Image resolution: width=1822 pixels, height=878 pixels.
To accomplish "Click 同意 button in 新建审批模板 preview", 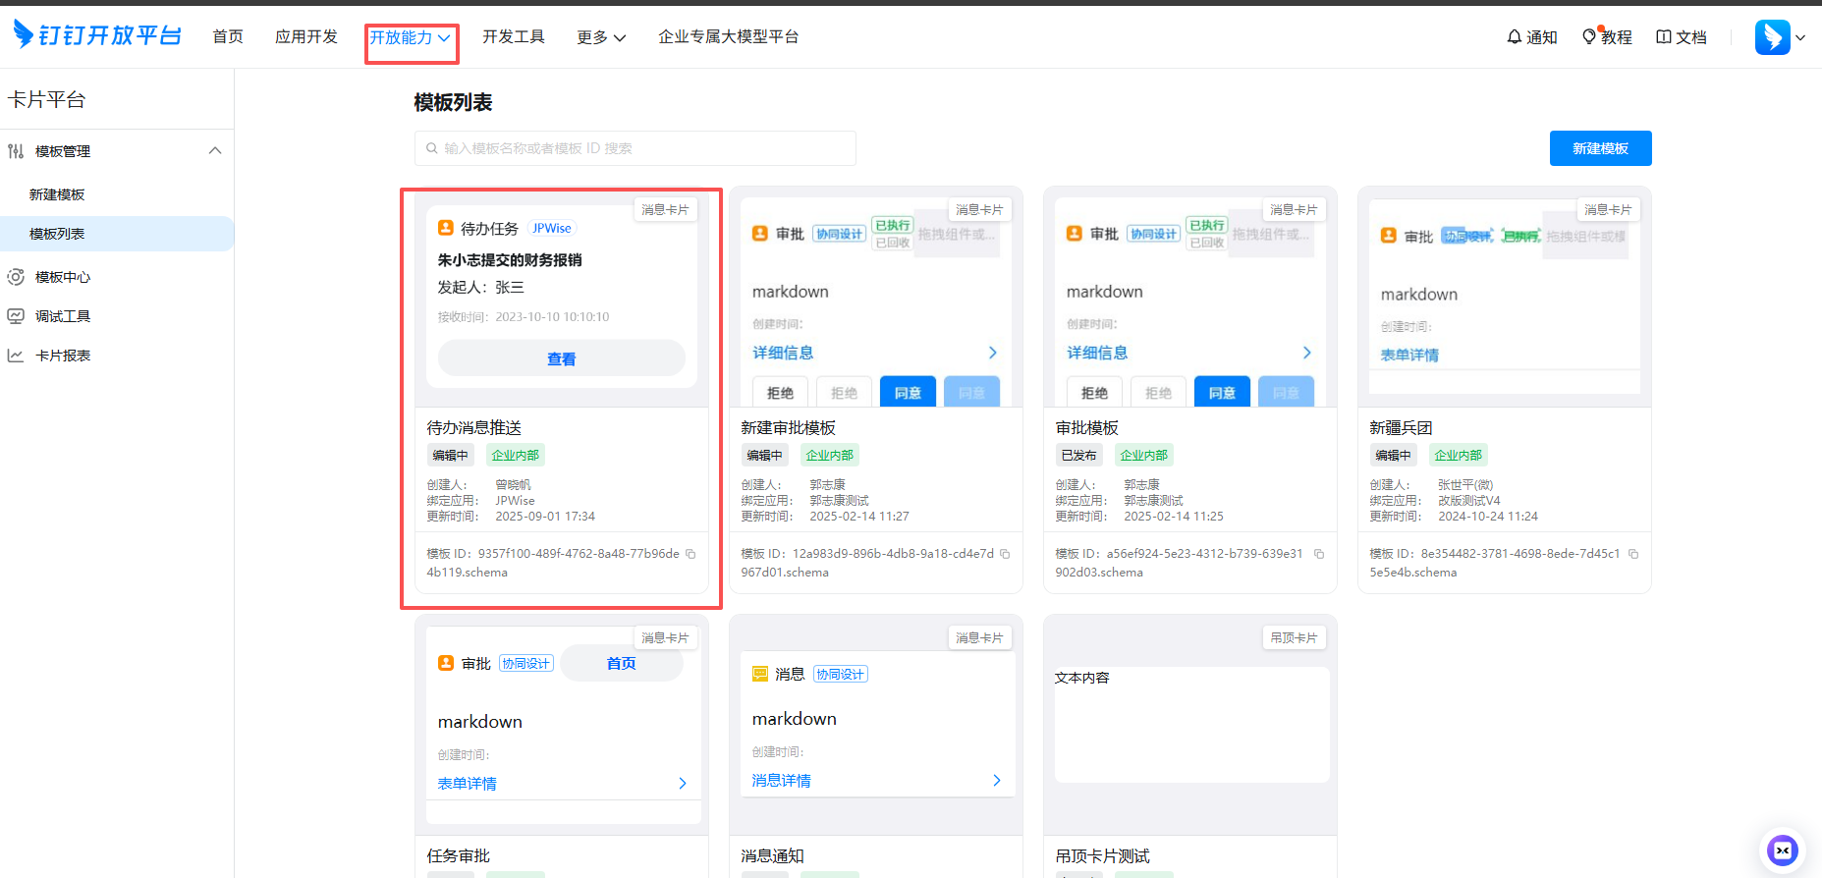I will [x=908, y=393].
